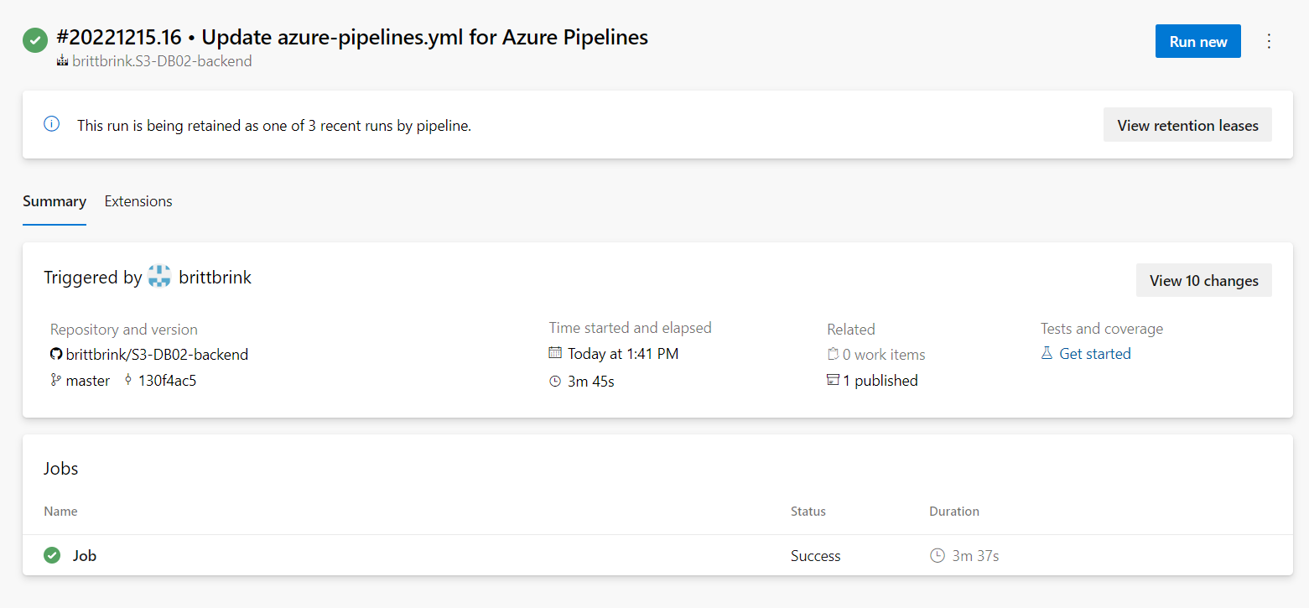Open the Job row in Jobs list
This screenshot has width=1309, height=608.
(x=85, y=555)
